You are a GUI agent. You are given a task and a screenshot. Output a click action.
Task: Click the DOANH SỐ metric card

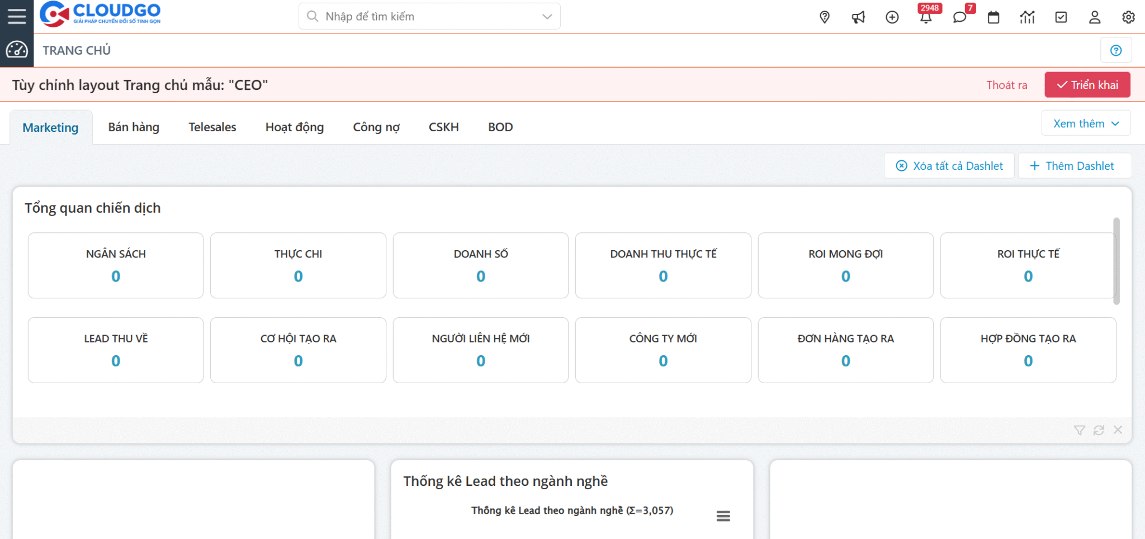tap(481, 265)
